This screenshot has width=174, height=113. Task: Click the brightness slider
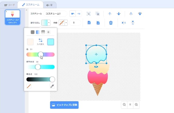tap(41, 80)
